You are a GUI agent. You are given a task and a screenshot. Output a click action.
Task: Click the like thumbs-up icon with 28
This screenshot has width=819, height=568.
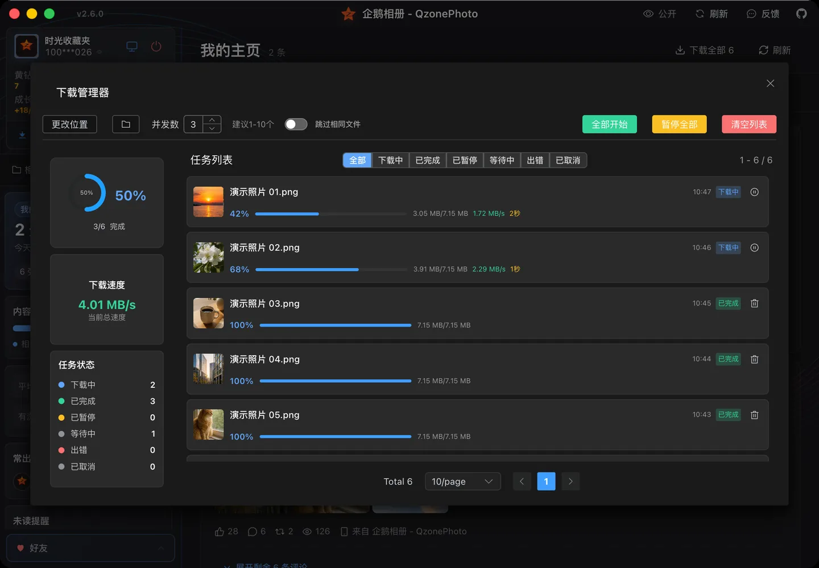click(220, 532)
